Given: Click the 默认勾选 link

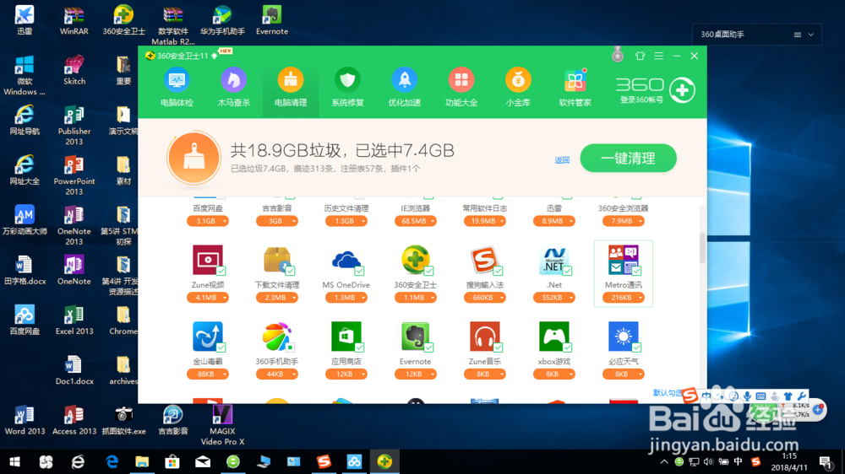Looking at the screenshot, I should pyautogui.click(x=668, y=393).
